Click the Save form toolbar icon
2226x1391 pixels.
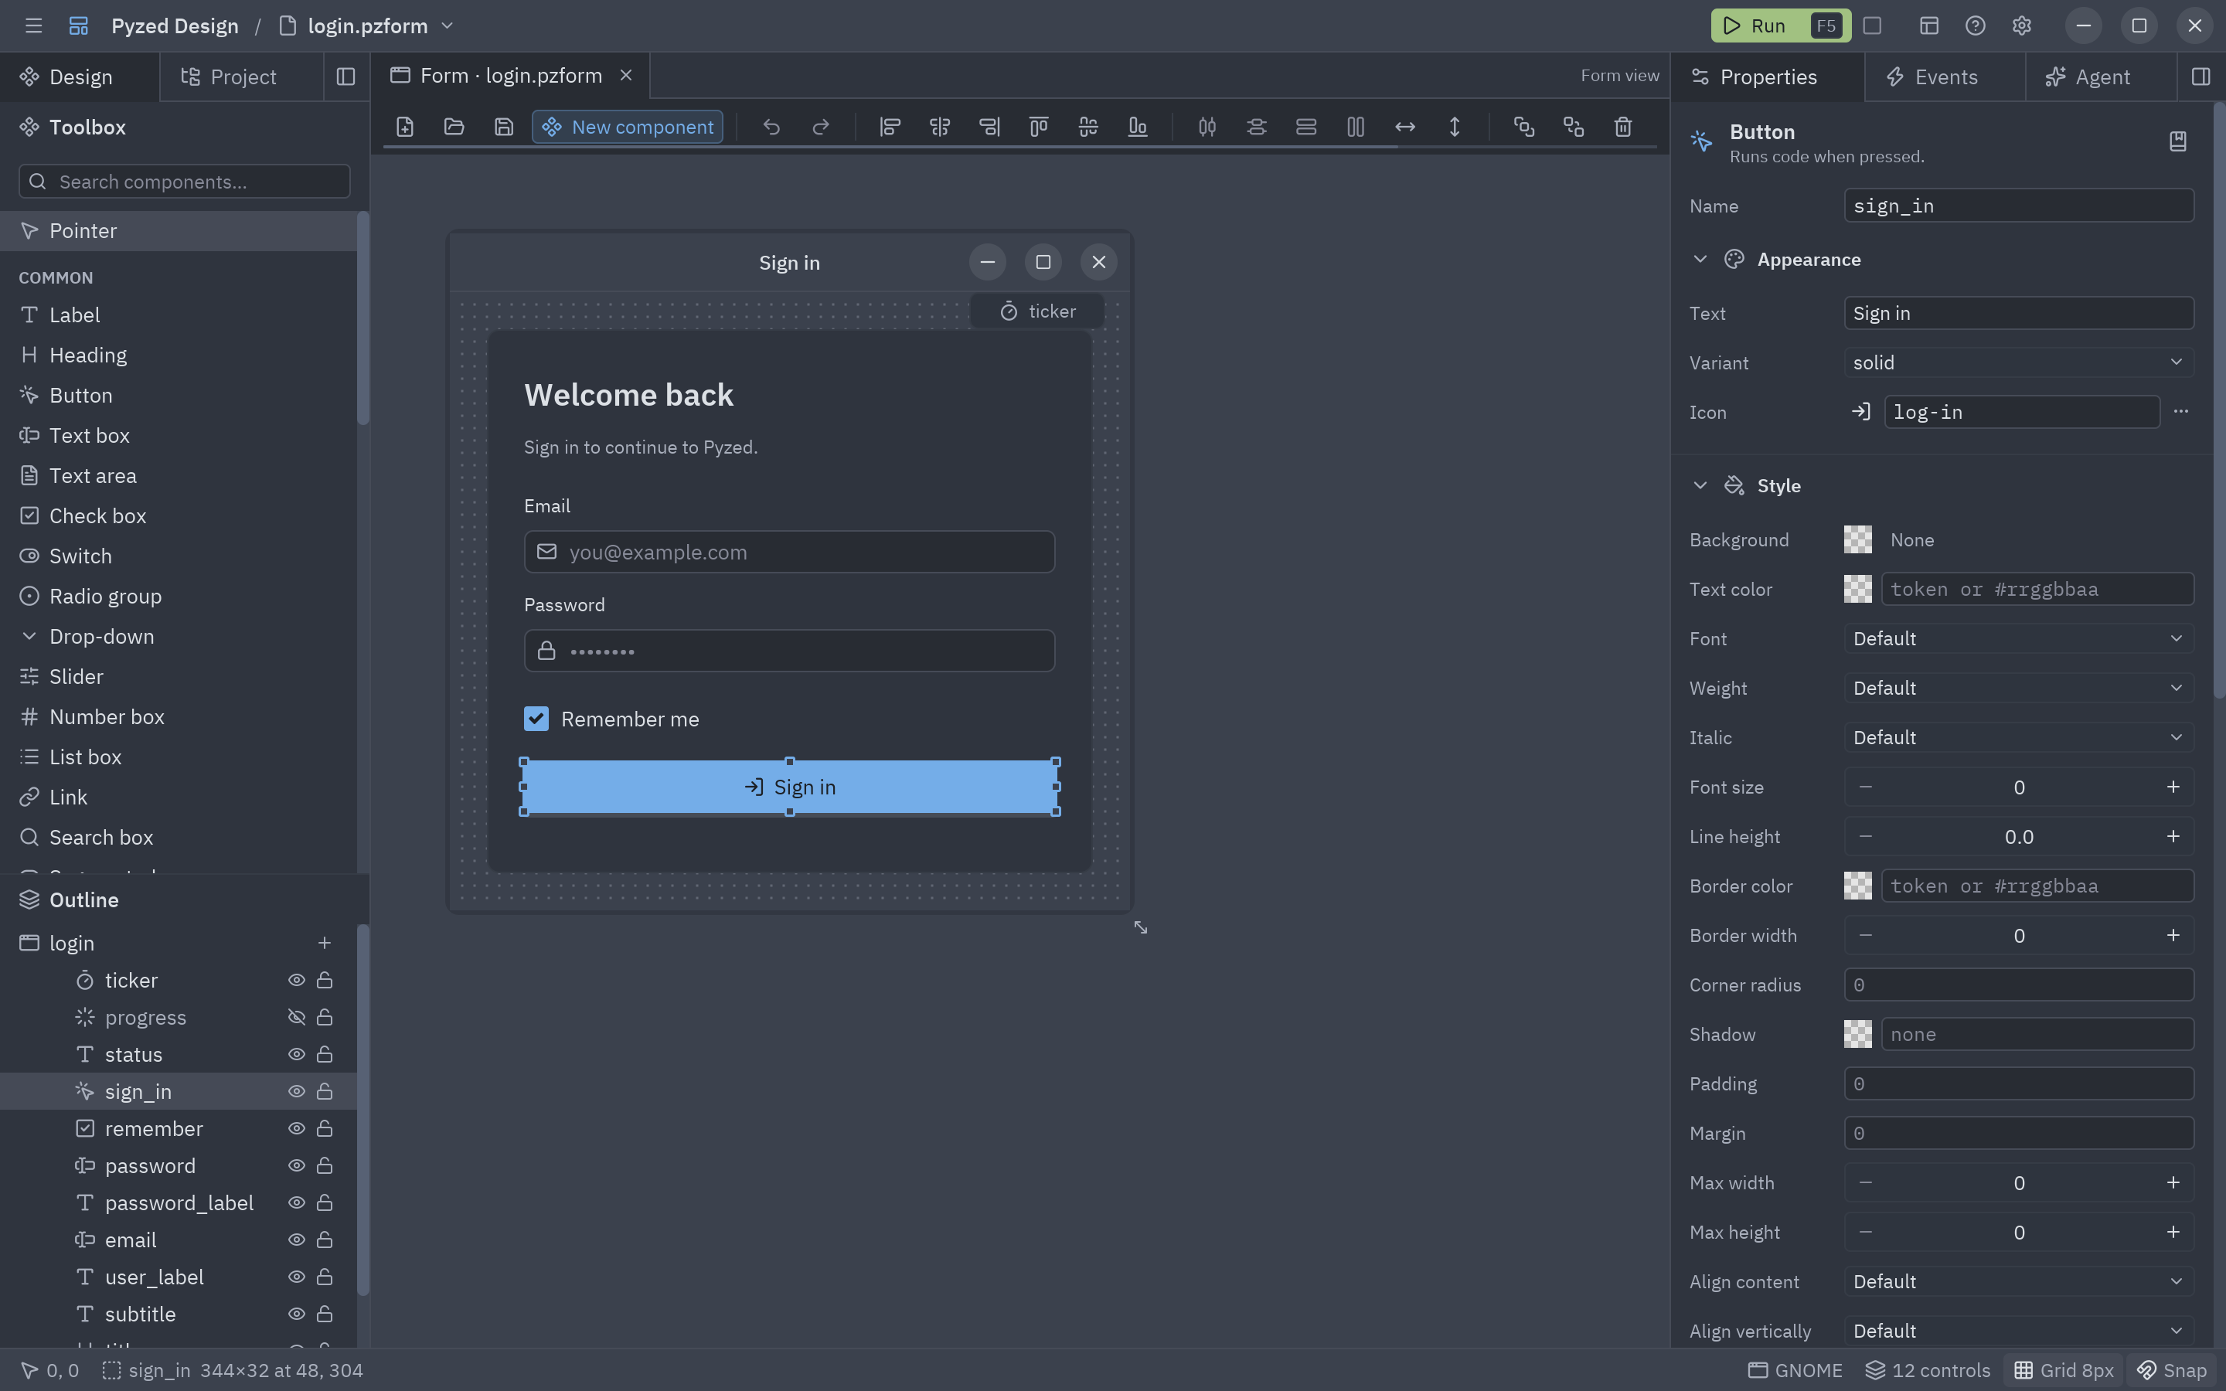(503, 127)
